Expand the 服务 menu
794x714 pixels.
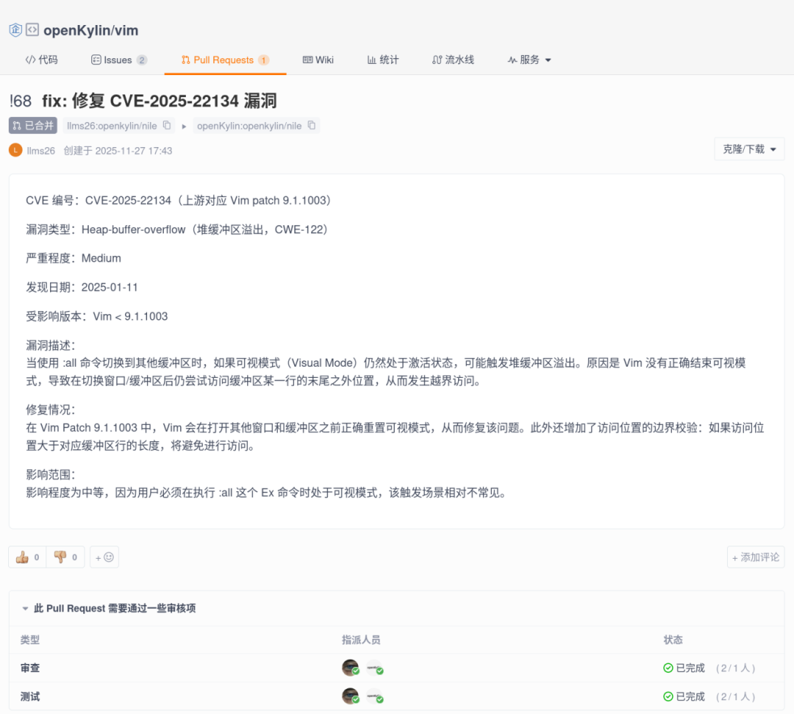coord(529,60)
